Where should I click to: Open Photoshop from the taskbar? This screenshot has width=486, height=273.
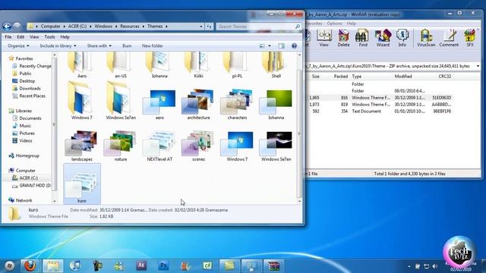pyautogui.click(x=163, y=265)
